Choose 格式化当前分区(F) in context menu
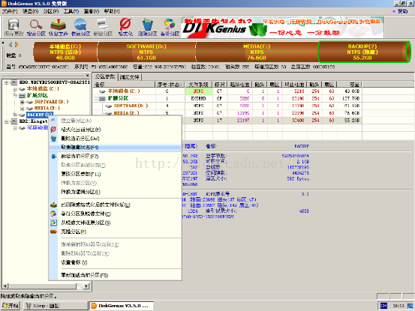Screen dimensions: 415x311 pos(116,130)
